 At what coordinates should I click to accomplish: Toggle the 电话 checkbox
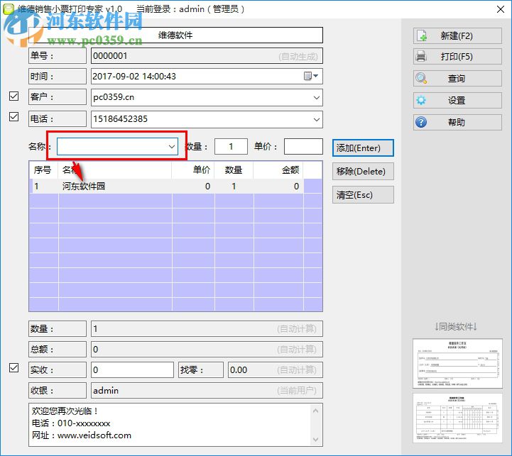(x=14, y=118)
